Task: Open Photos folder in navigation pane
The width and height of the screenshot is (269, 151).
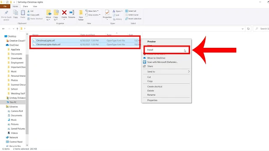Action: (13, 80)
